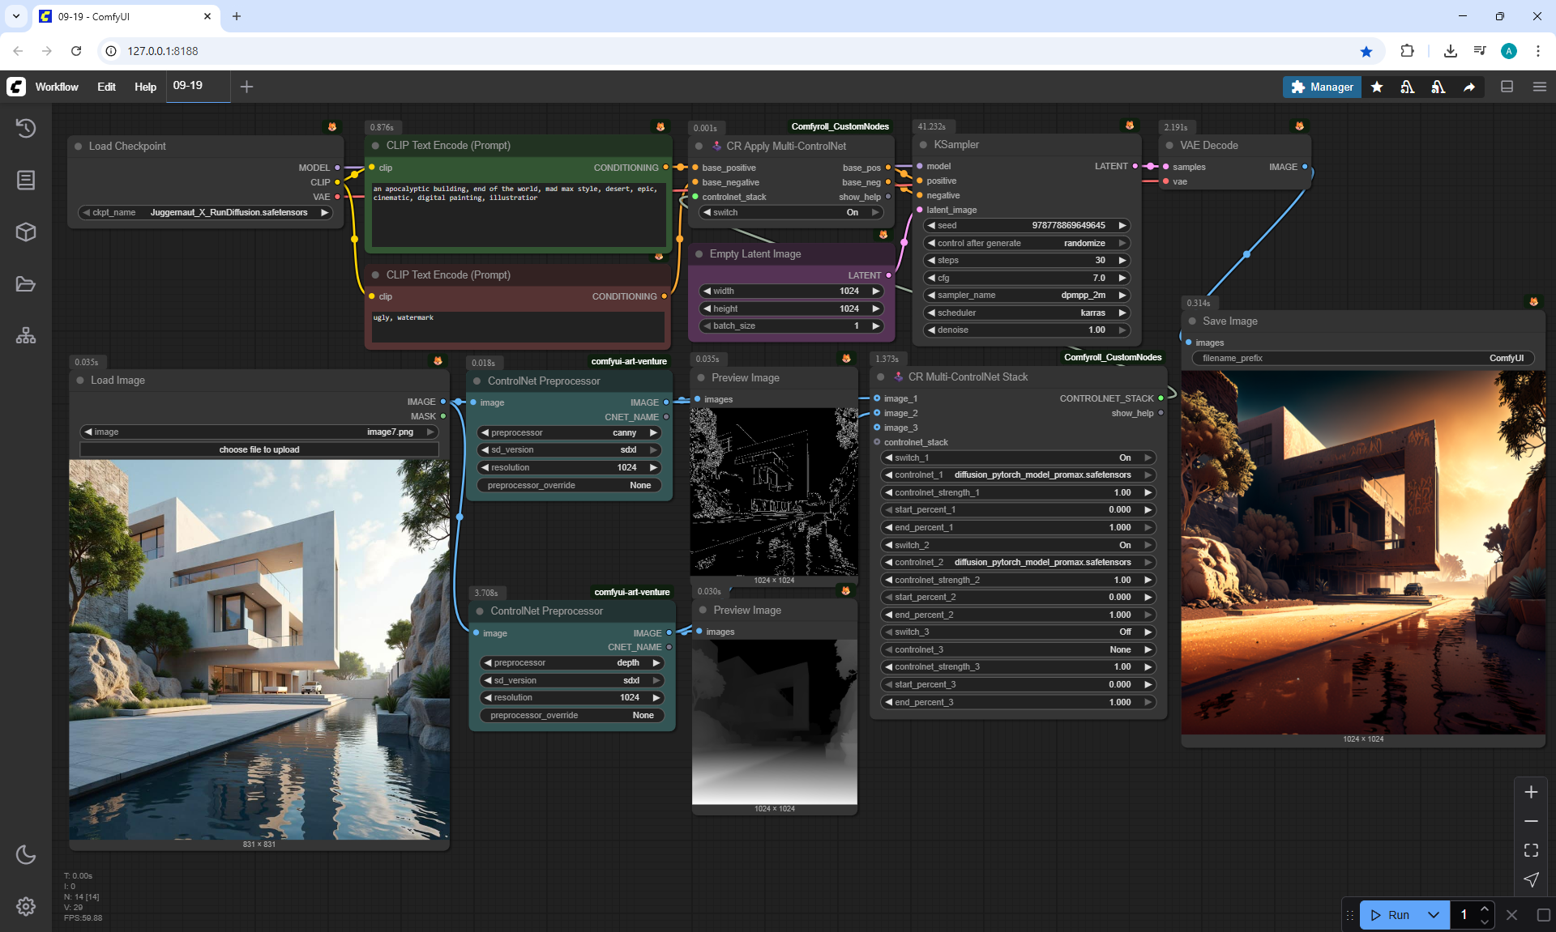Toggle switch_3 in Multi-ControlNet Stack

click(1017, 632)
